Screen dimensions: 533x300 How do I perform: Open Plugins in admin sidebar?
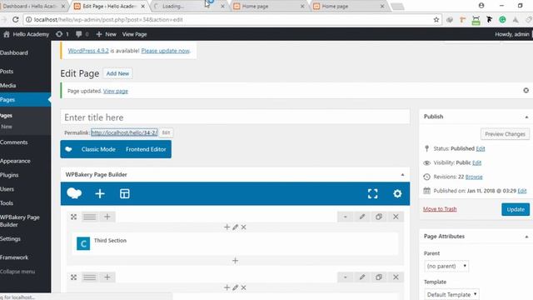click(9, 175)
